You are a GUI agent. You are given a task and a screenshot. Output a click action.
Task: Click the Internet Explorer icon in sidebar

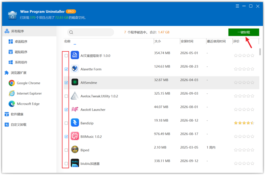(x=12, y=93)
